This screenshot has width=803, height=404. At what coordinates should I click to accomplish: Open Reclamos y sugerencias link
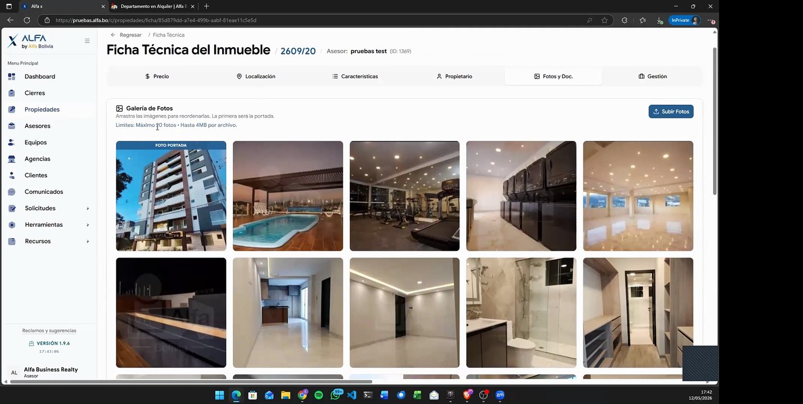49,330
